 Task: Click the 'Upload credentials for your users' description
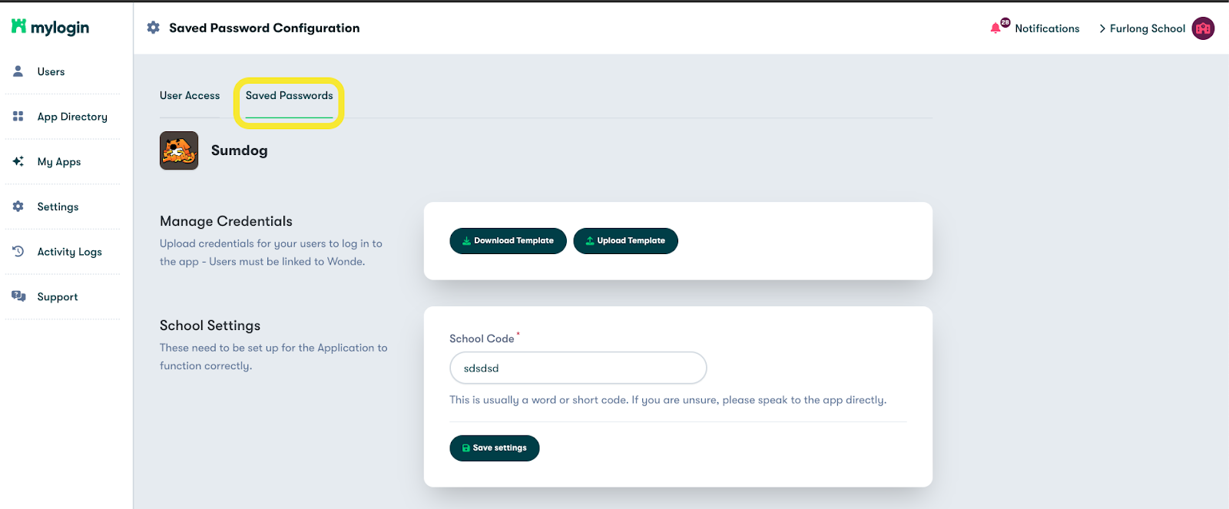coord(271,253)
